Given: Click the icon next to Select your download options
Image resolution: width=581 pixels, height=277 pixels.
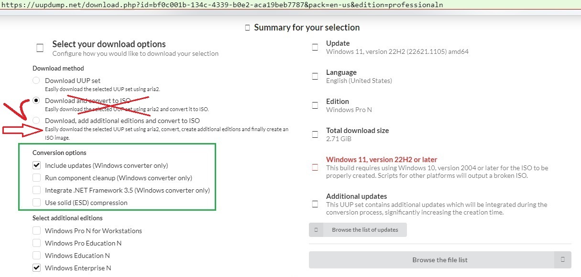Looking at the screenshot, I should click(x=40, y=48).
